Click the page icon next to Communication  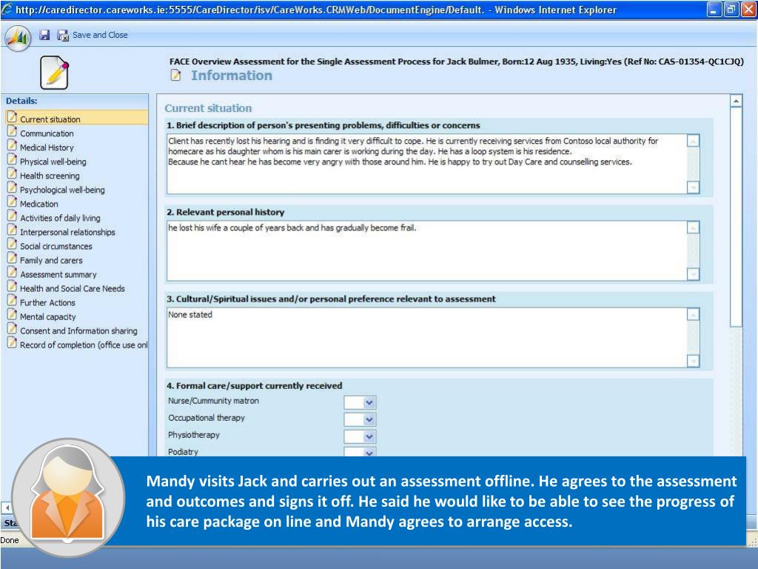[12, 131]
